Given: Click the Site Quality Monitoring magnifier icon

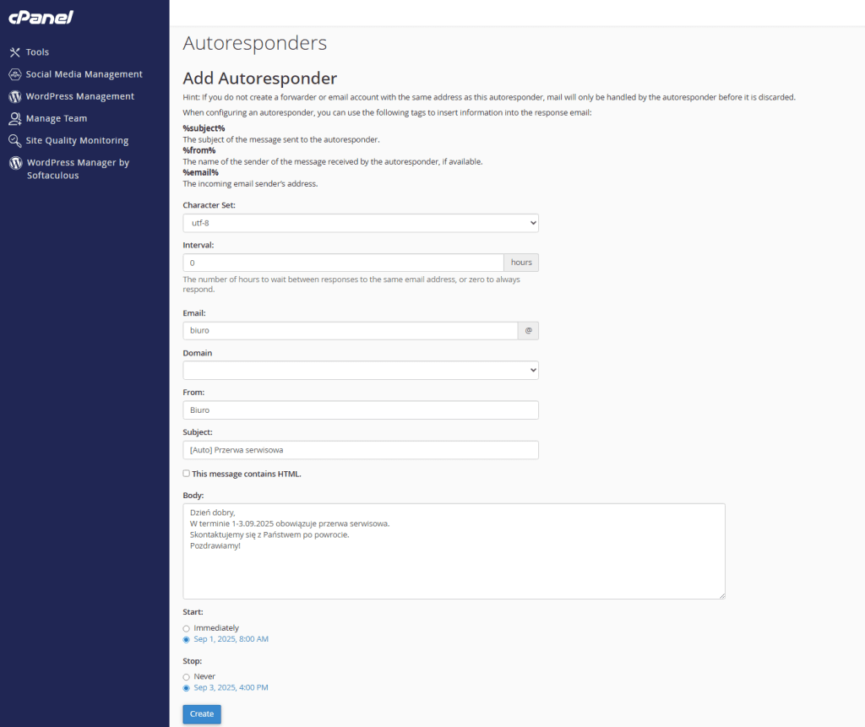Looking at the screenshot, I should [x=14, y=141].
